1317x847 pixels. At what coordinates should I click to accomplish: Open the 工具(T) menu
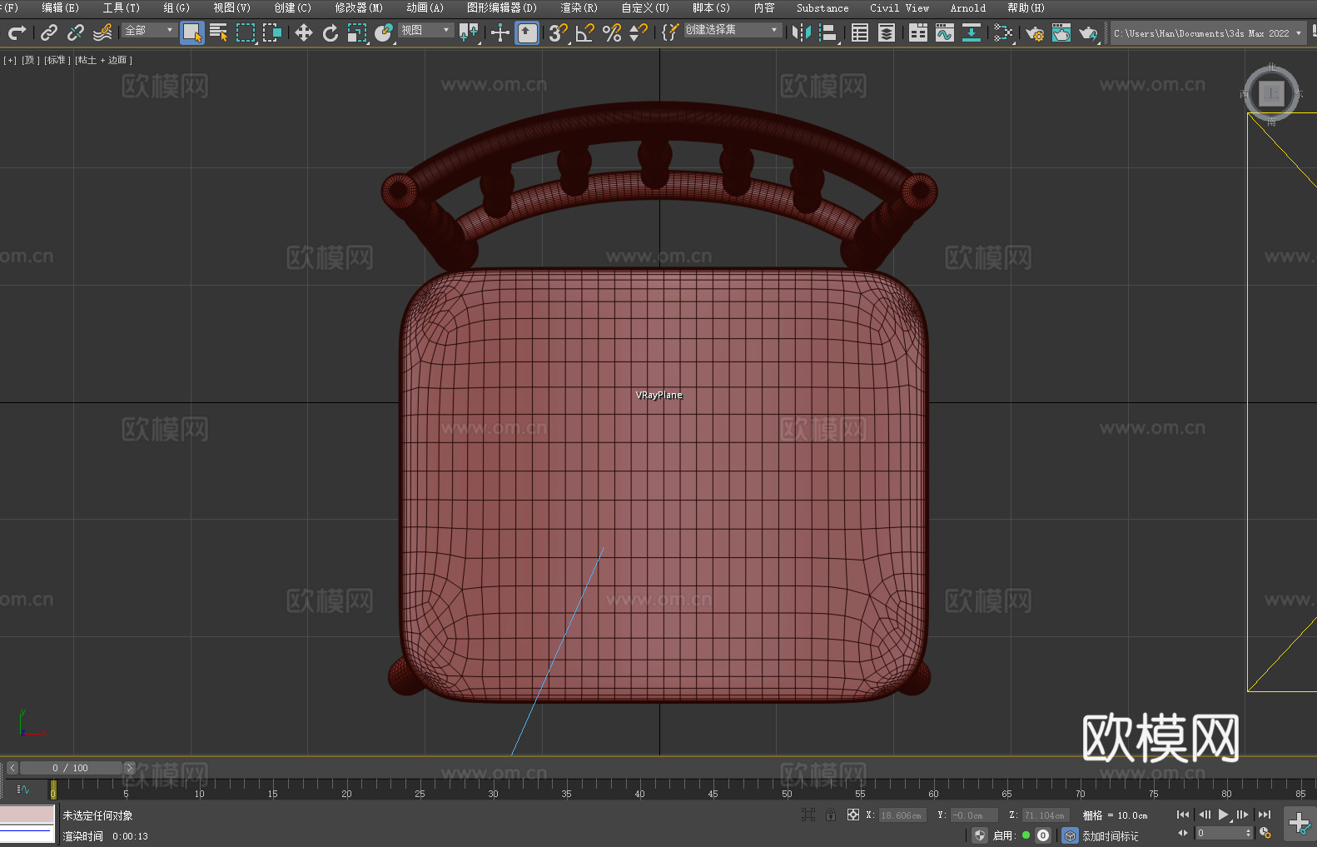(x=122, y=7)
